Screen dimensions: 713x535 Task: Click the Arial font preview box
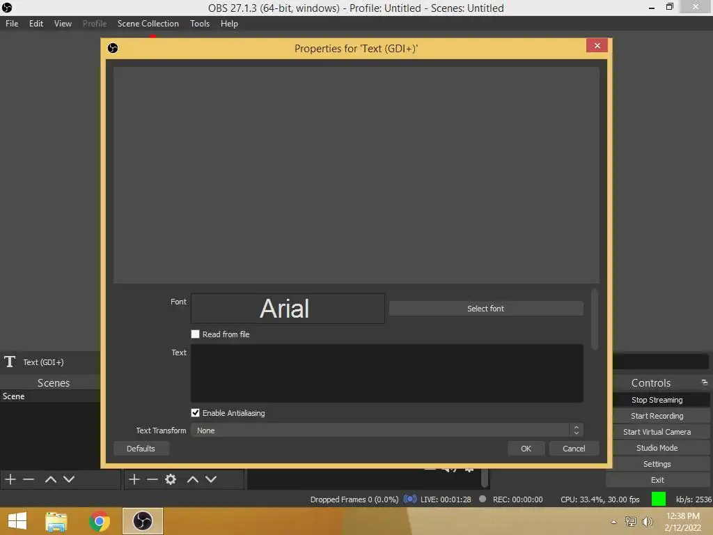pos(288,309)
